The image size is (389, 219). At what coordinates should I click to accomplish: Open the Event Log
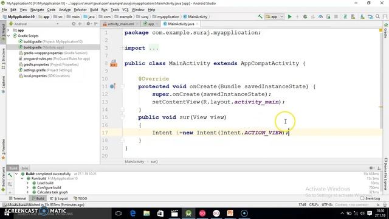370,198
